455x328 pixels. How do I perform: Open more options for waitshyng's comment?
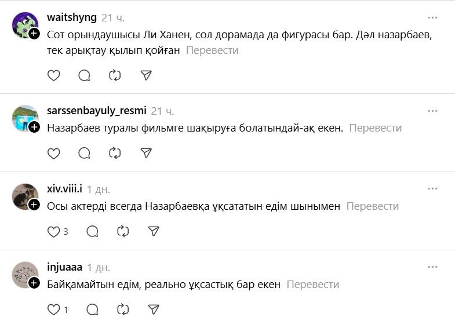(432, 17)
